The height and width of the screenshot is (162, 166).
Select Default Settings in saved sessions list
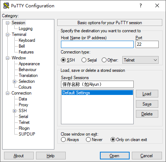[97, 93]
